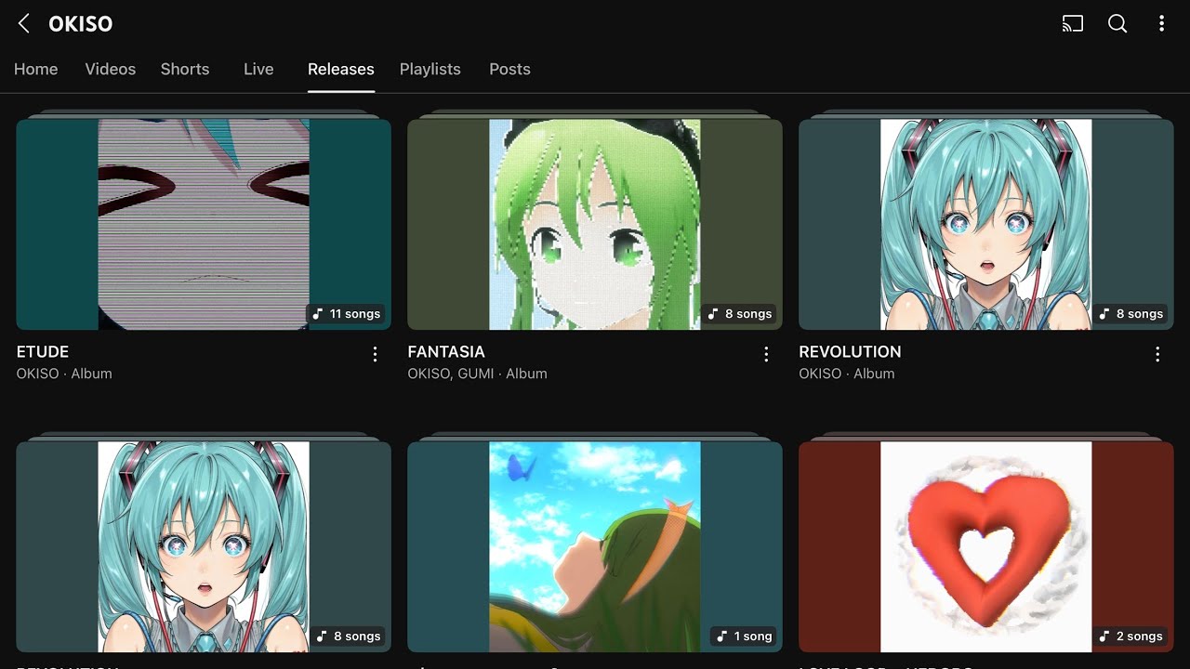Select the FANTASIA album title
Screen dimensions: 1190x669
(446, 352)
